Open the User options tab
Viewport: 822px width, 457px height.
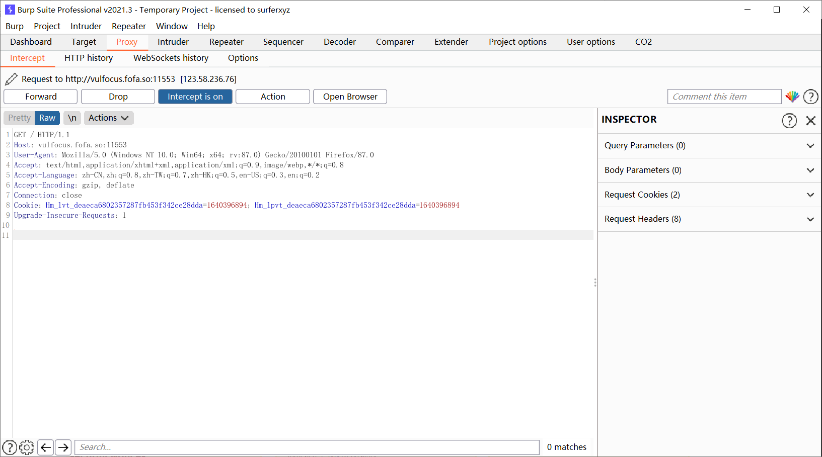coord(591,42)
